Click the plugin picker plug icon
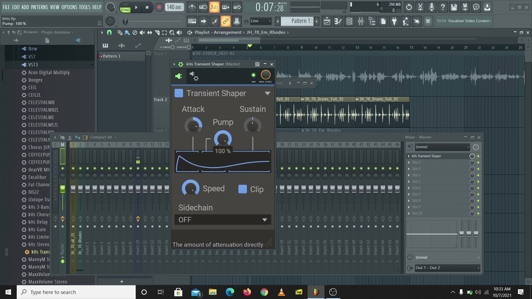532x299 pixels. click(394, 21)
